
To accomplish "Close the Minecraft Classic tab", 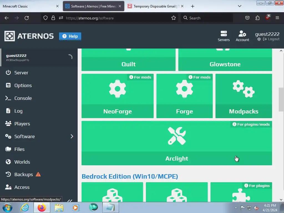I will [x=57, y=6].
